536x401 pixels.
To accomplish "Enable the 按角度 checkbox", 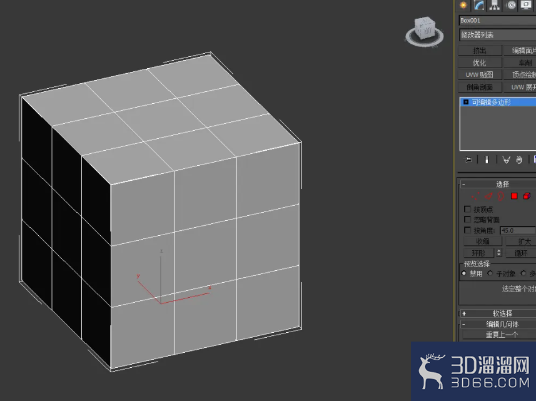I will click(x=467, y=230).
